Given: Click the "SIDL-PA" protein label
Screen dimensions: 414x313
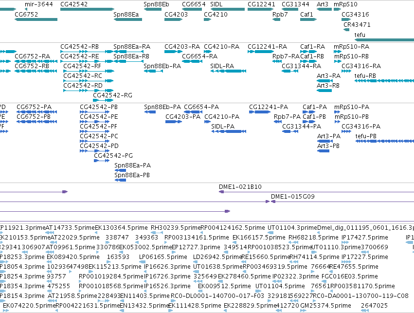Looking at the screenshot, I should 223,127.
